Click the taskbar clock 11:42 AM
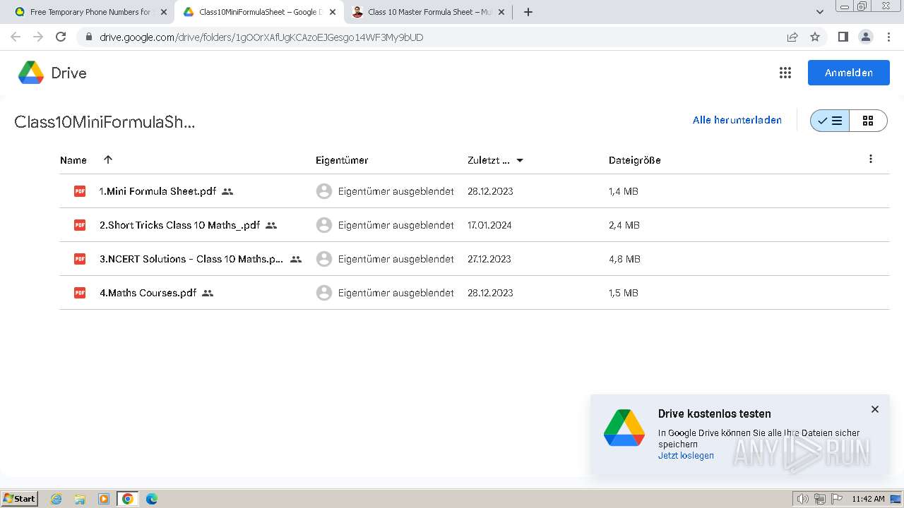Image resolution: width=904 pixels, height=508 pixels. pos(868,499)
